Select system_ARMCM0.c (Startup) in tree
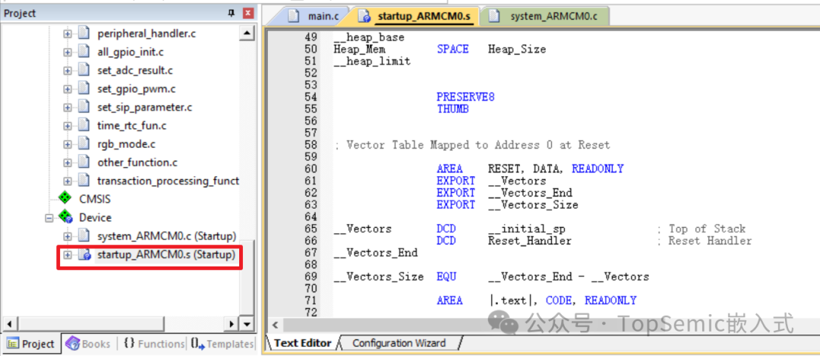 coord(167,236)
